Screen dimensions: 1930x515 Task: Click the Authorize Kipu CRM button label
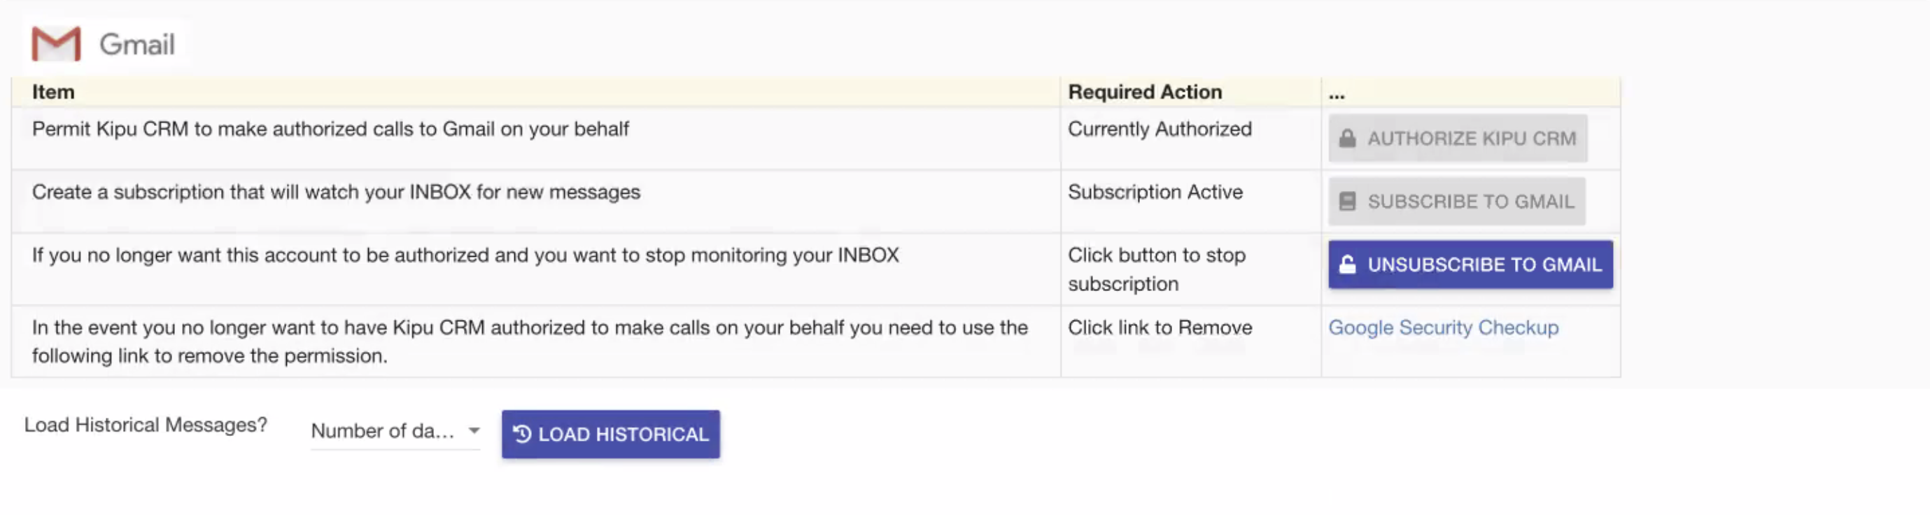1472,139
